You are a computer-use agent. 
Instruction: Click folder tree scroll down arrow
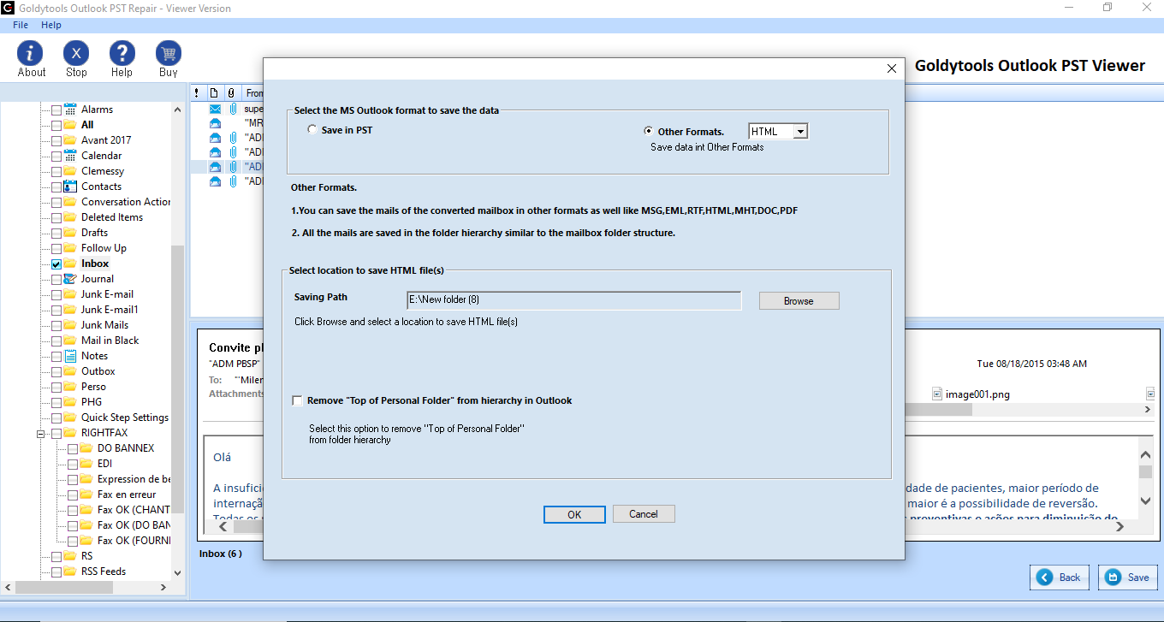(177, 572)
